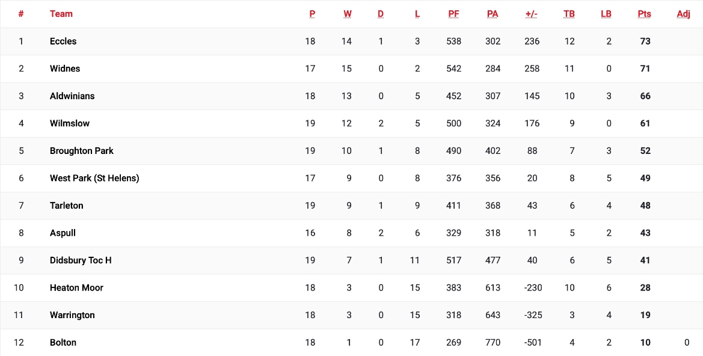Click the LB column header
Viewport: 703px width, 356px height.
pos(606,14)
